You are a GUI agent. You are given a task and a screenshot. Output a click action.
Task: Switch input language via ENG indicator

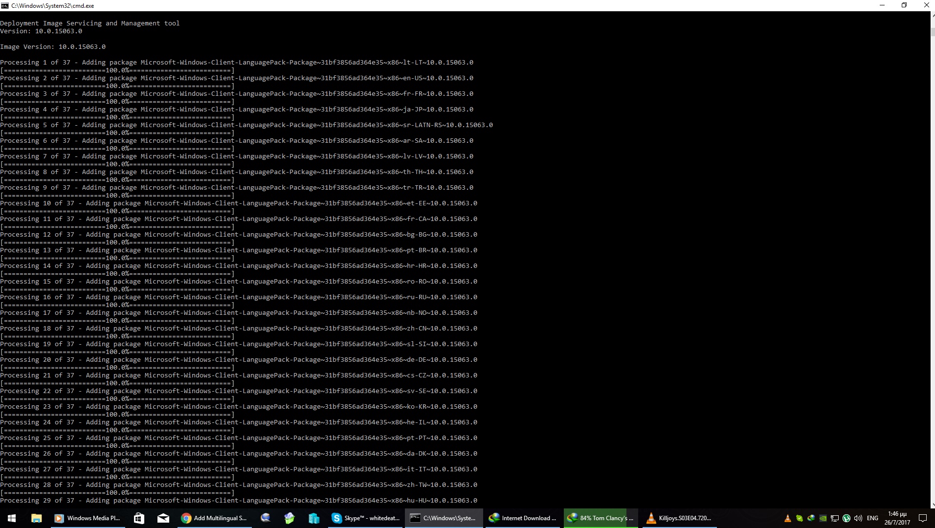click(x=872, y=518)
